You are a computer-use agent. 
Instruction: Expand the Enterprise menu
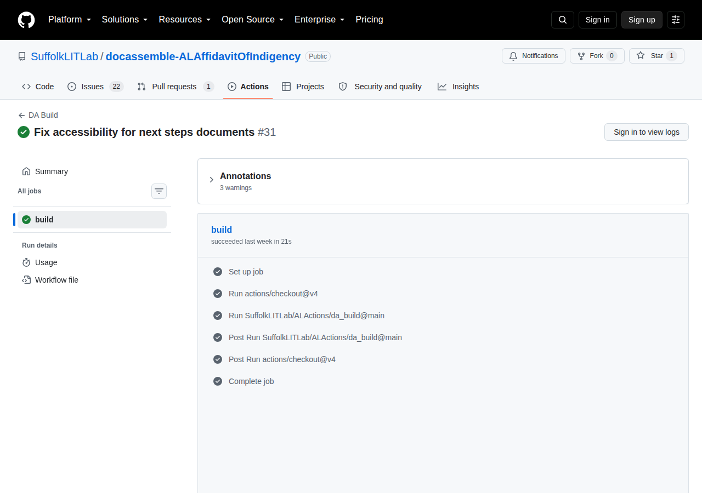pos(320,20)
